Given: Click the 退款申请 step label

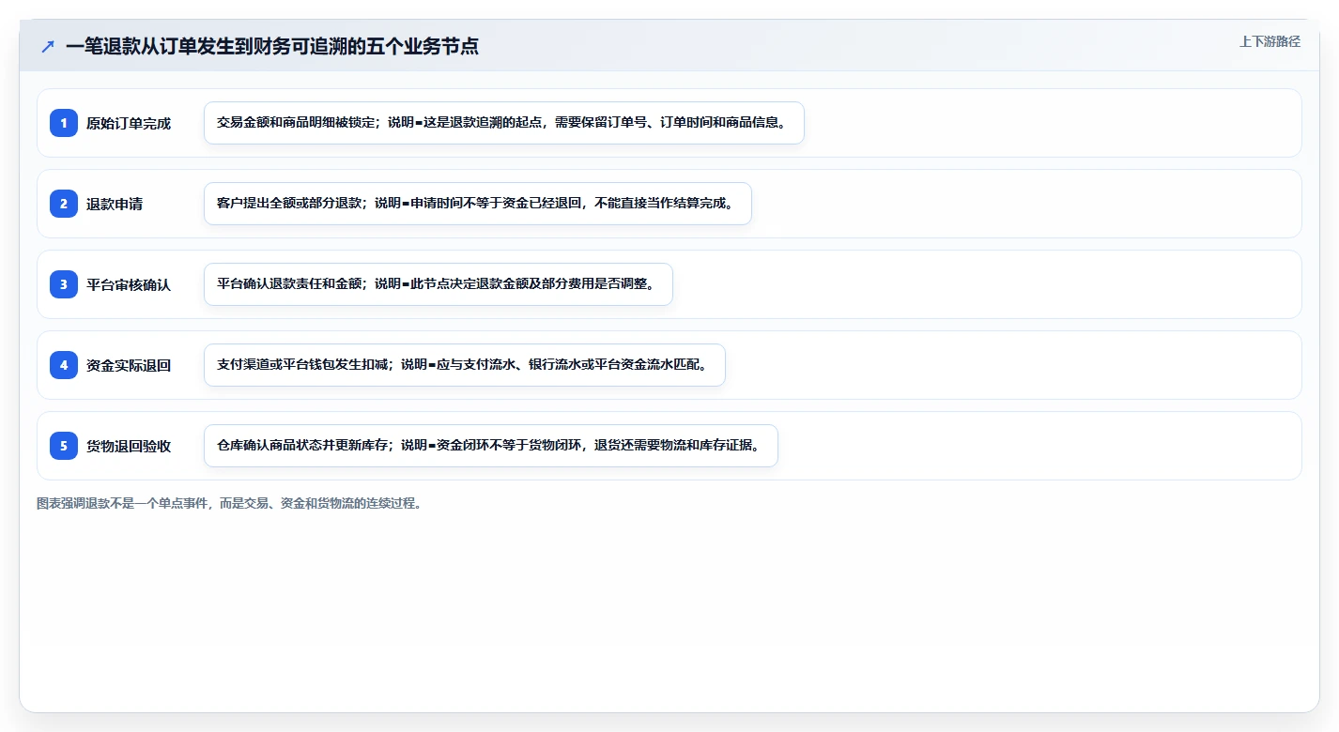Looking at the screenshot, I should click(x=115, y=204).
